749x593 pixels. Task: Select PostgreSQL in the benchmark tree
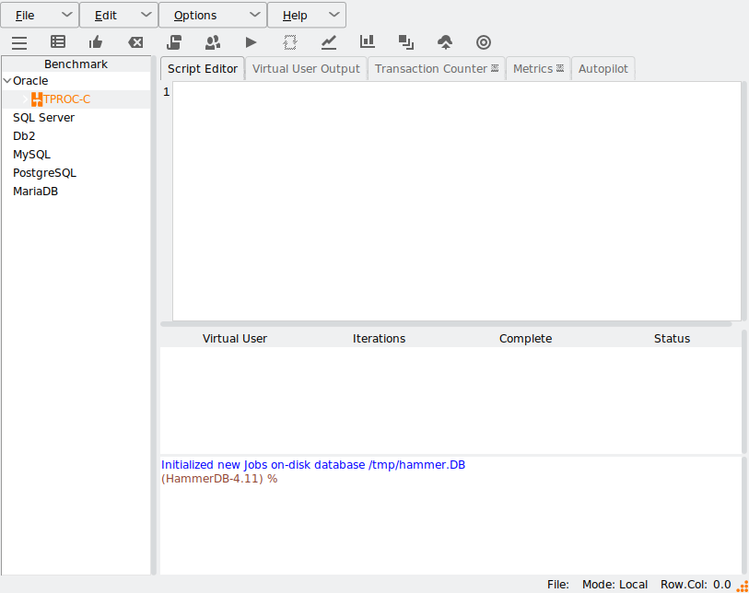coord(44,173)
